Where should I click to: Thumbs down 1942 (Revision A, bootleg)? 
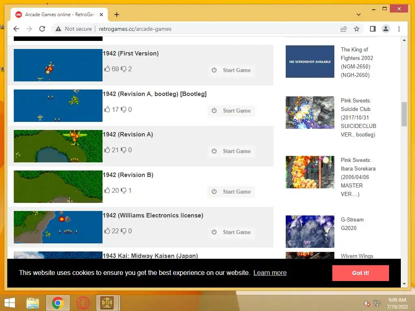[123, 109]
